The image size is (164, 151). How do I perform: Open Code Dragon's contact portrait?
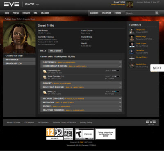[x=132, y=45]
